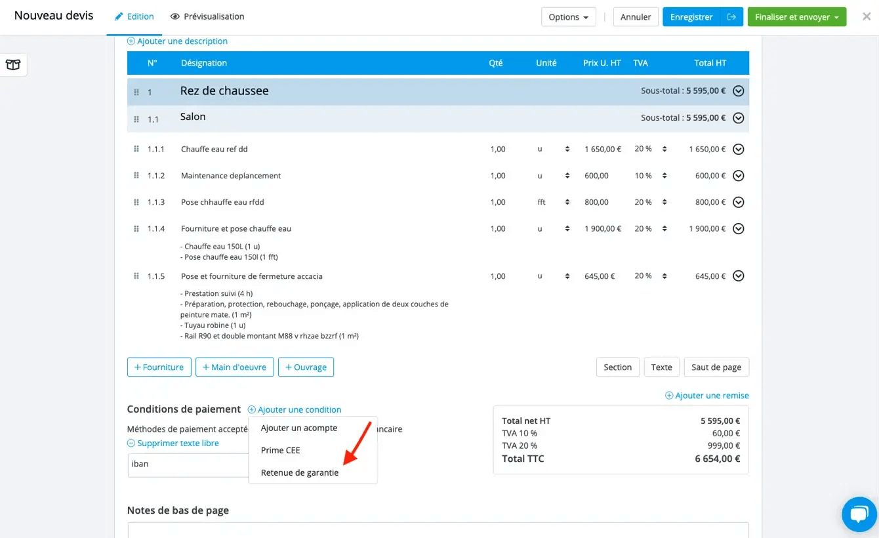
Task: Choose Prime CEE from condition menu
Action: click(281, 450)
